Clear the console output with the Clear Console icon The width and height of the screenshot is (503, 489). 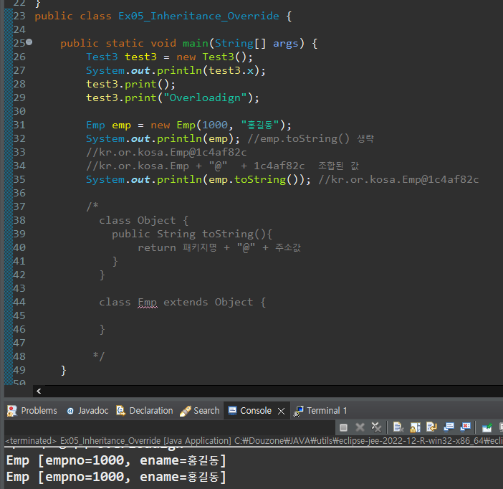coord(398,427)
